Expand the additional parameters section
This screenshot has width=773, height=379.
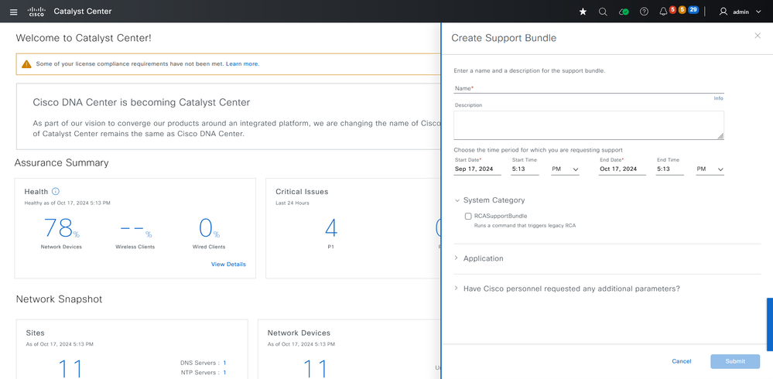point(457,289)
